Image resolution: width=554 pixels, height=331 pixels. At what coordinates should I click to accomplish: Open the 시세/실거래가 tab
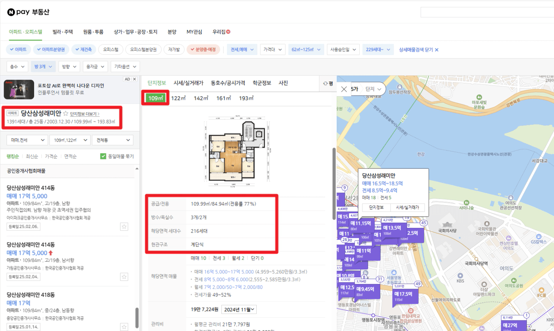coord(188,83)
